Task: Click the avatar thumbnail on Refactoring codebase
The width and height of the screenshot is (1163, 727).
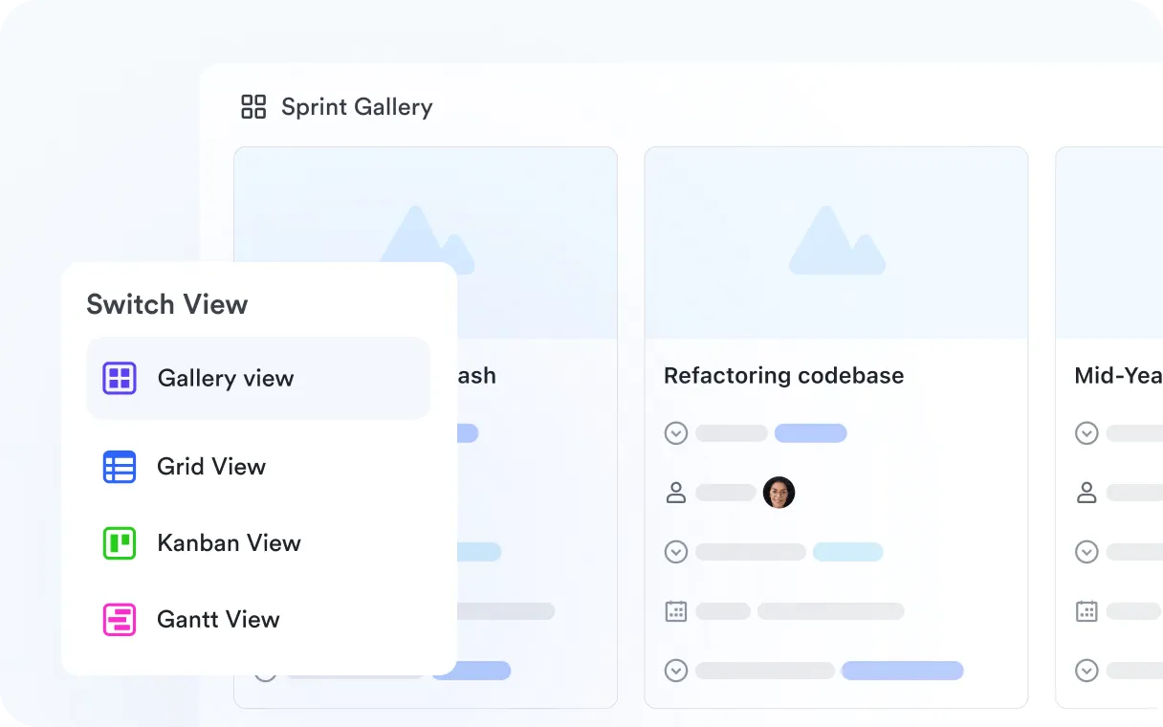Action: [x=779, y=492]
